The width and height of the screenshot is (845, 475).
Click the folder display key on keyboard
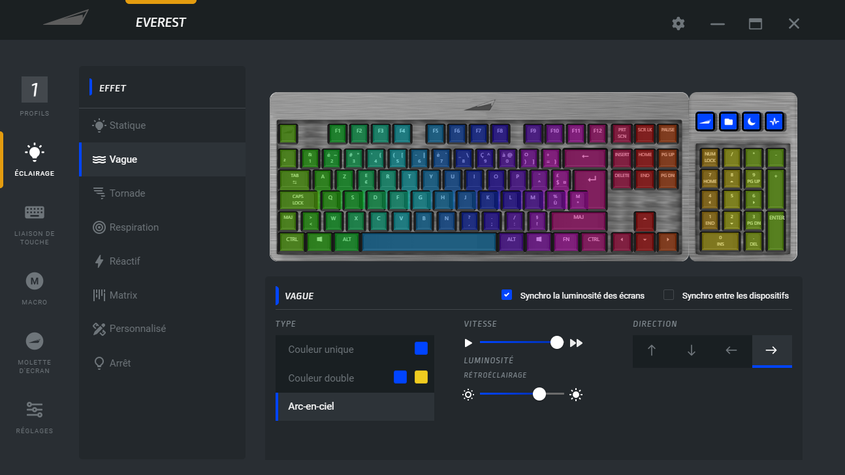click(x=729, y=122)
